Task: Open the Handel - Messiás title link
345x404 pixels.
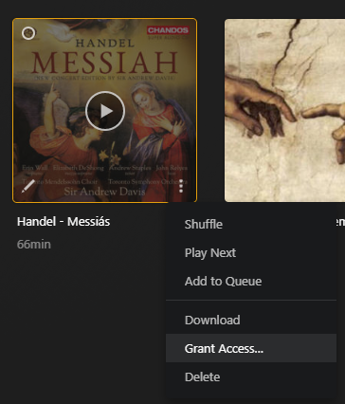Action: [64, 222]
